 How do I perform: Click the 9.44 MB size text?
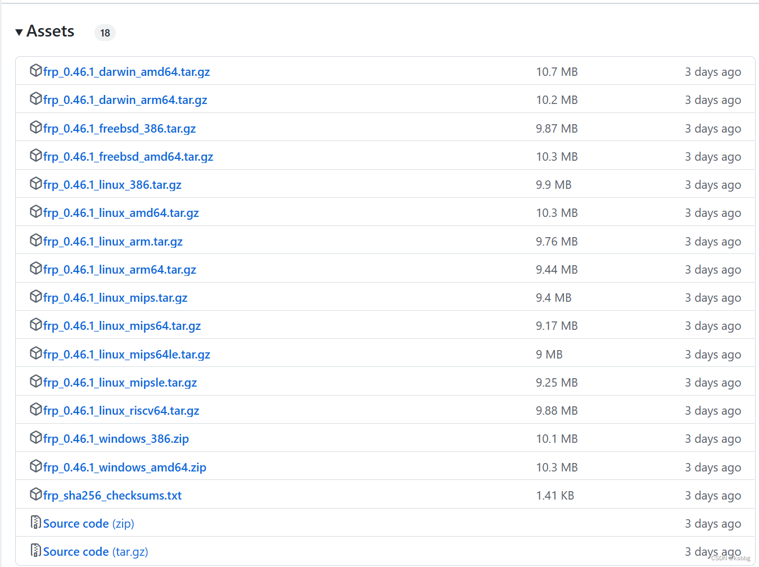coord(557,270)
